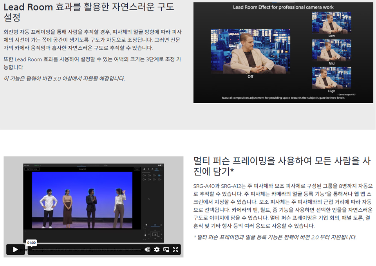Mute the video with the speaker icon
This screenshot has width=376, height=266.
(147, 250)
